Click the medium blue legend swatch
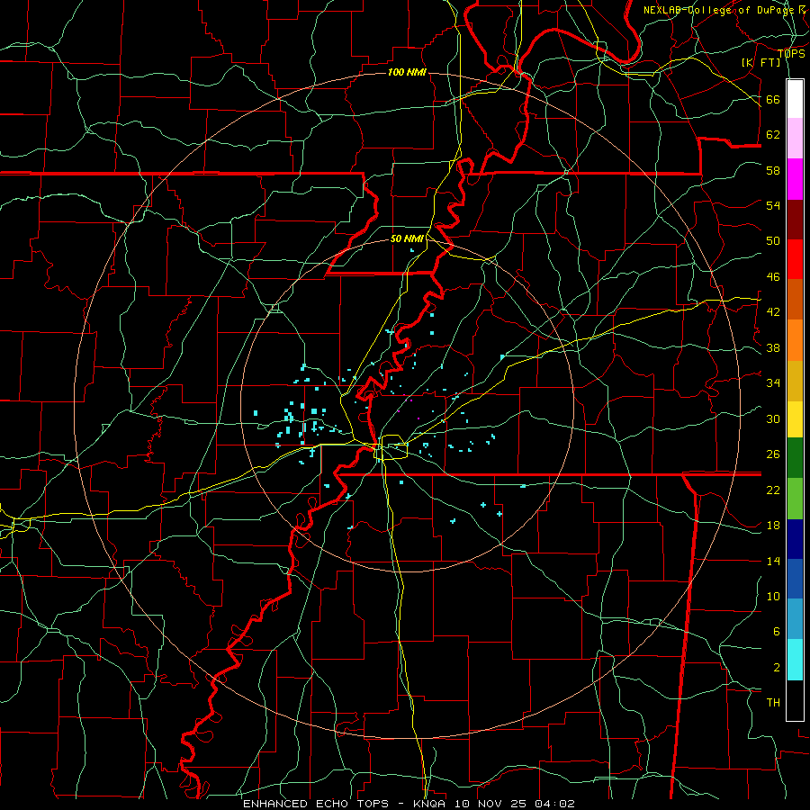Screen dimensions: 810x810 point(795,579)
